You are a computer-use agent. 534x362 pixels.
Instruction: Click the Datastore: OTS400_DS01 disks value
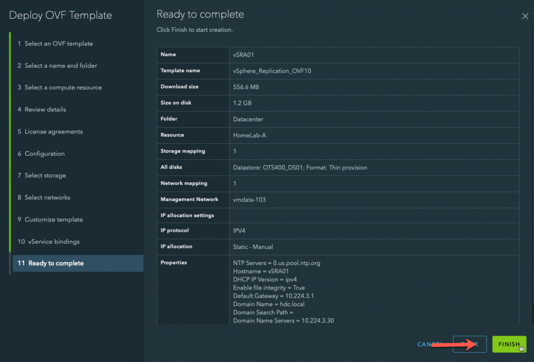coord(300,168)
